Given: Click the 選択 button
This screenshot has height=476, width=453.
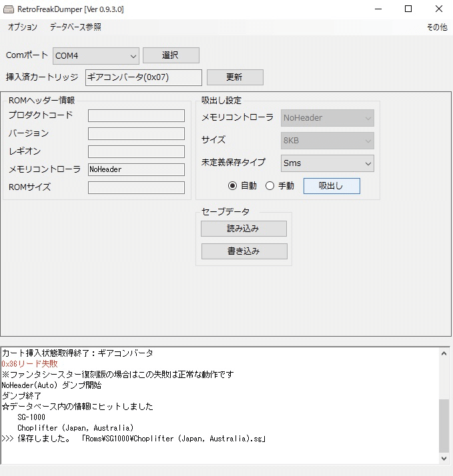Looking at the screenshot, I should tap(171, 55).
